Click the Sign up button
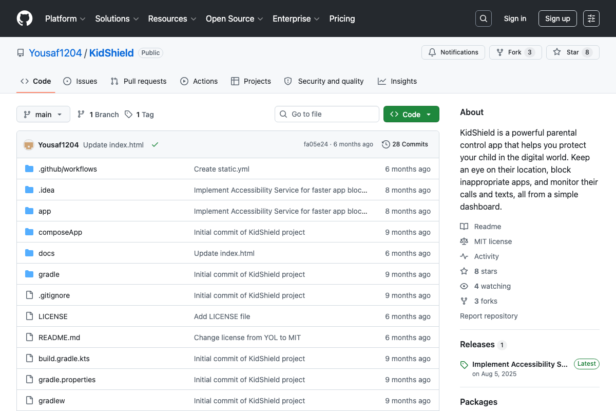The width and height of the screenshot is (616, 411). [x=557, y=18]
